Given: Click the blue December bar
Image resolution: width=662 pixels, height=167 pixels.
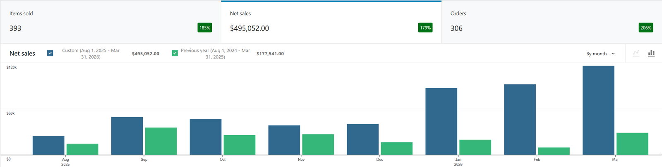Looking at the screenshot, I should coord(363,139).
